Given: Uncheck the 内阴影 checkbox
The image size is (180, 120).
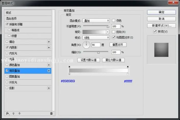Looking at the screenshot, I should coord(7,47).
